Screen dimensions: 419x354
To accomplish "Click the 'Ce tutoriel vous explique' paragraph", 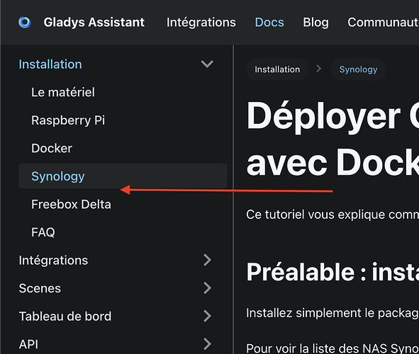I will (x=333, y=215).
